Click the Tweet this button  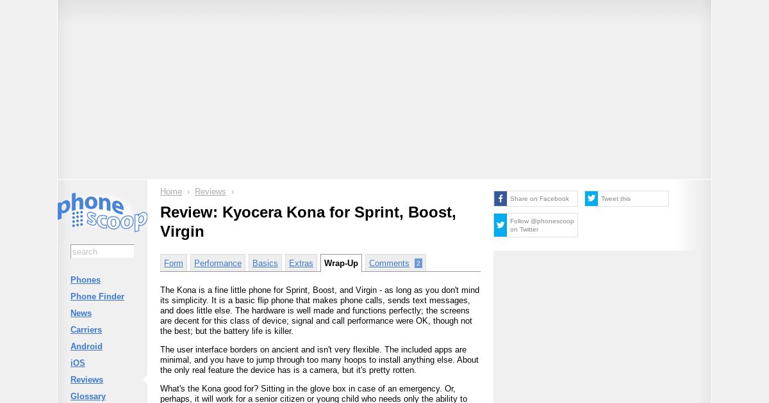(x=627, y=199)
